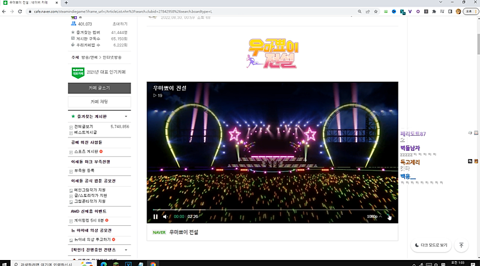Toggle fullscreen on the video player
480x266 pixels.
pyautogui.click(x=389, y=217)
